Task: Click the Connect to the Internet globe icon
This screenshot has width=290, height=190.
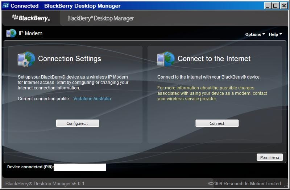Action: [x=166, y=59]
